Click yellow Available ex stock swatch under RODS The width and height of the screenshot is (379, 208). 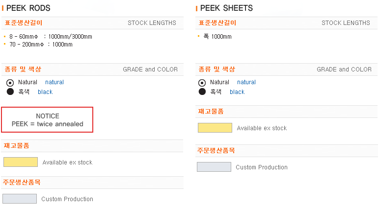[x=21, y=162]
